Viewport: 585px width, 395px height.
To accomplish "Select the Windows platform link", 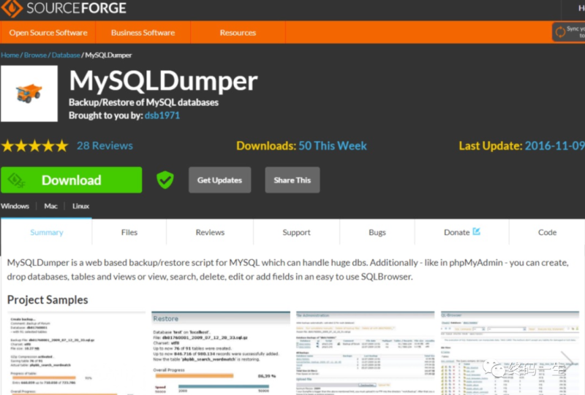I will [x=15, y=206].
